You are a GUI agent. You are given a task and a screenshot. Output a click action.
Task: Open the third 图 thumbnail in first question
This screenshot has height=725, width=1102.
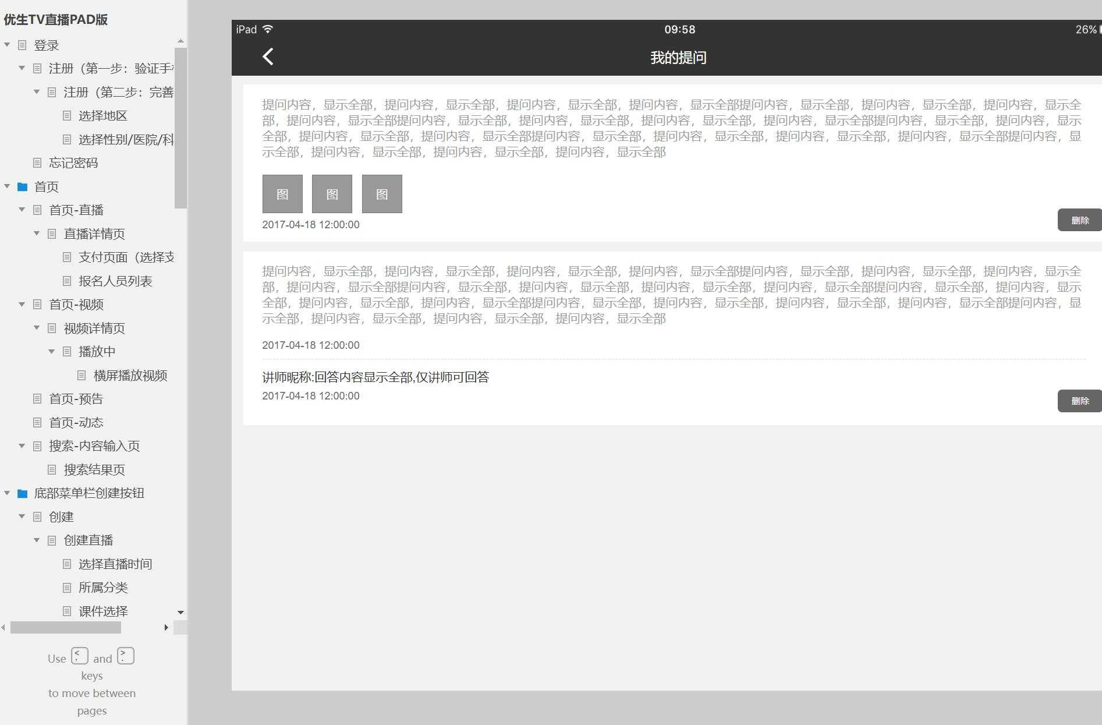(x=382, y=194)
